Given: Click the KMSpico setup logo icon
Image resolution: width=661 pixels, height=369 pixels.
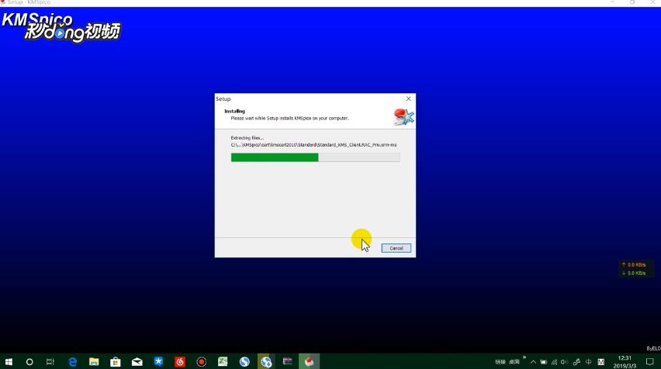Looking at the screenshot, I should (403, 117).
